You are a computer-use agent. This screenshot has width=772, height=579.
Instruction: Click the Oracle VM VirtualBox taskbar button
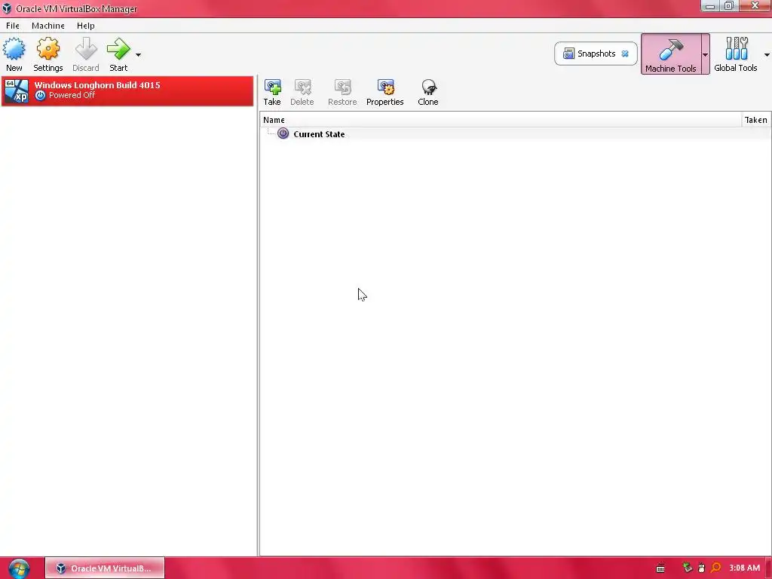(104, 568)
